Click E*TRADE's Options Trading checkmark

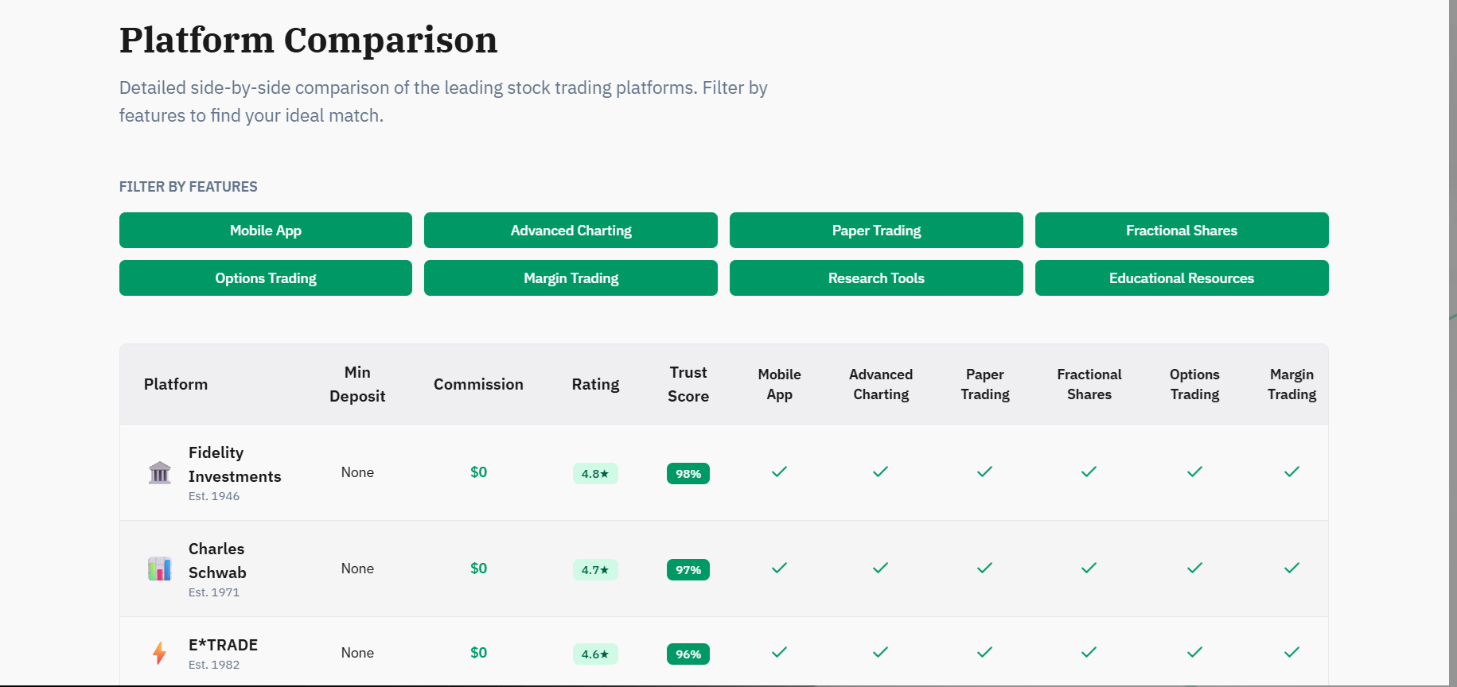(x=1194, y=652)
